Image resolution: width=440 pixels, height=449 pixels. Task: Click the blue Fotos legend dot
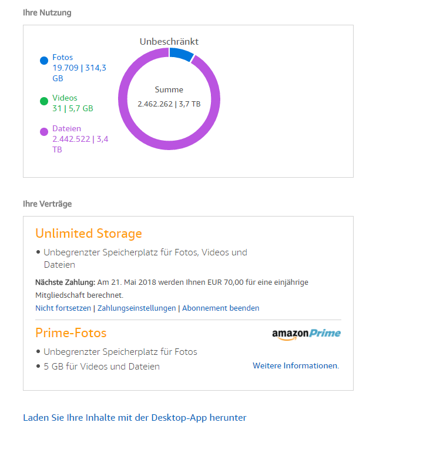click(44, 61)
